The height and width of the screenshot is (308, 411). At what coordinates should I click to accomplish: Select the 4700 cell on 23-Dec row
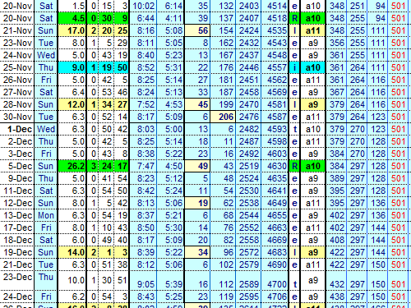click(275, 284)
